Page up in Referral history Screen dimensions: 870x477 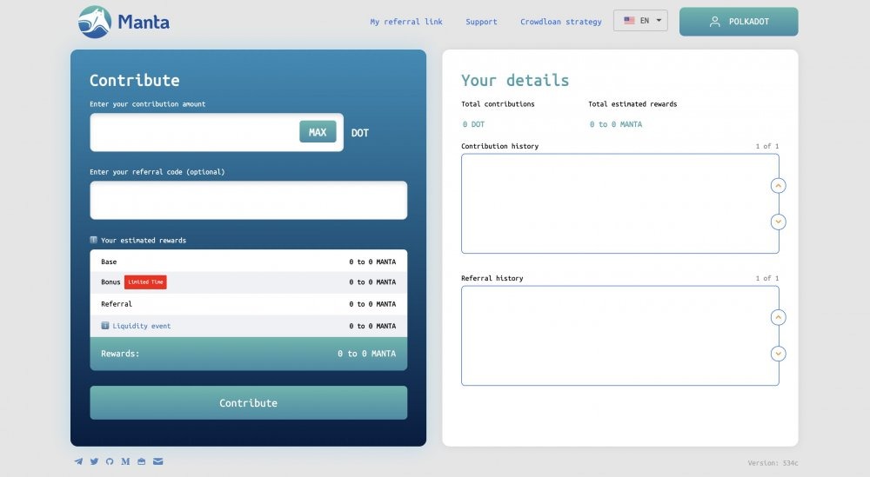779,317
